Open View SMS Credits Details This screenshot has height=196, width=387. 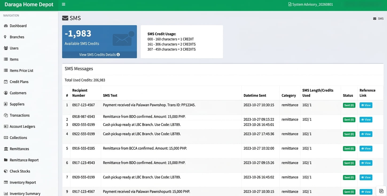click(x=99, y=55)
